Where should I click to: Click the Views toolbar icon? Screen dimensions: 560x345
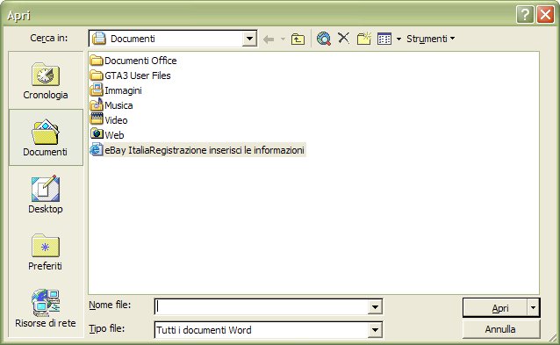coord(384,39)
